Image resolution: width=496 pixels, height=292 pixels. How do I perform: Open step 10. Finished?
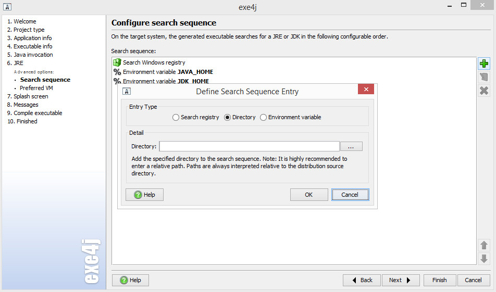[x=22, y=121]
